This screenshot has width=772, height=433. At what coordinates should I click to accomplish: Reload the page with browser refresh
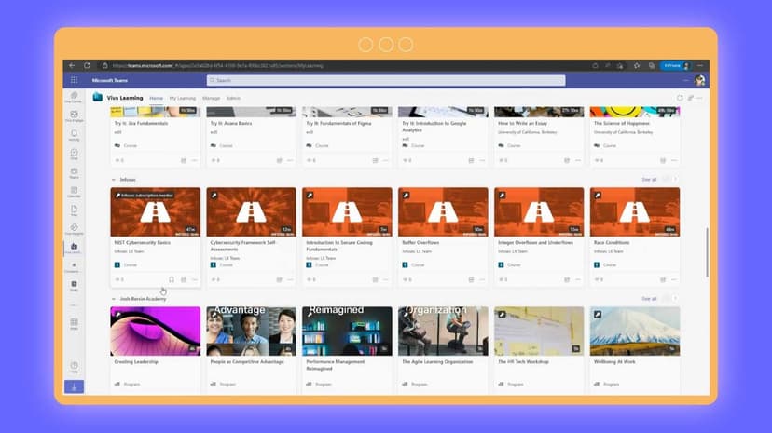coord(87,65)
